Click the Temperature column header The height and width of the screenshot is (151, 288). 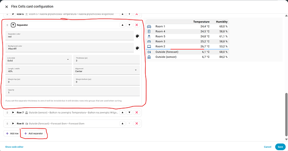(201, 22)
